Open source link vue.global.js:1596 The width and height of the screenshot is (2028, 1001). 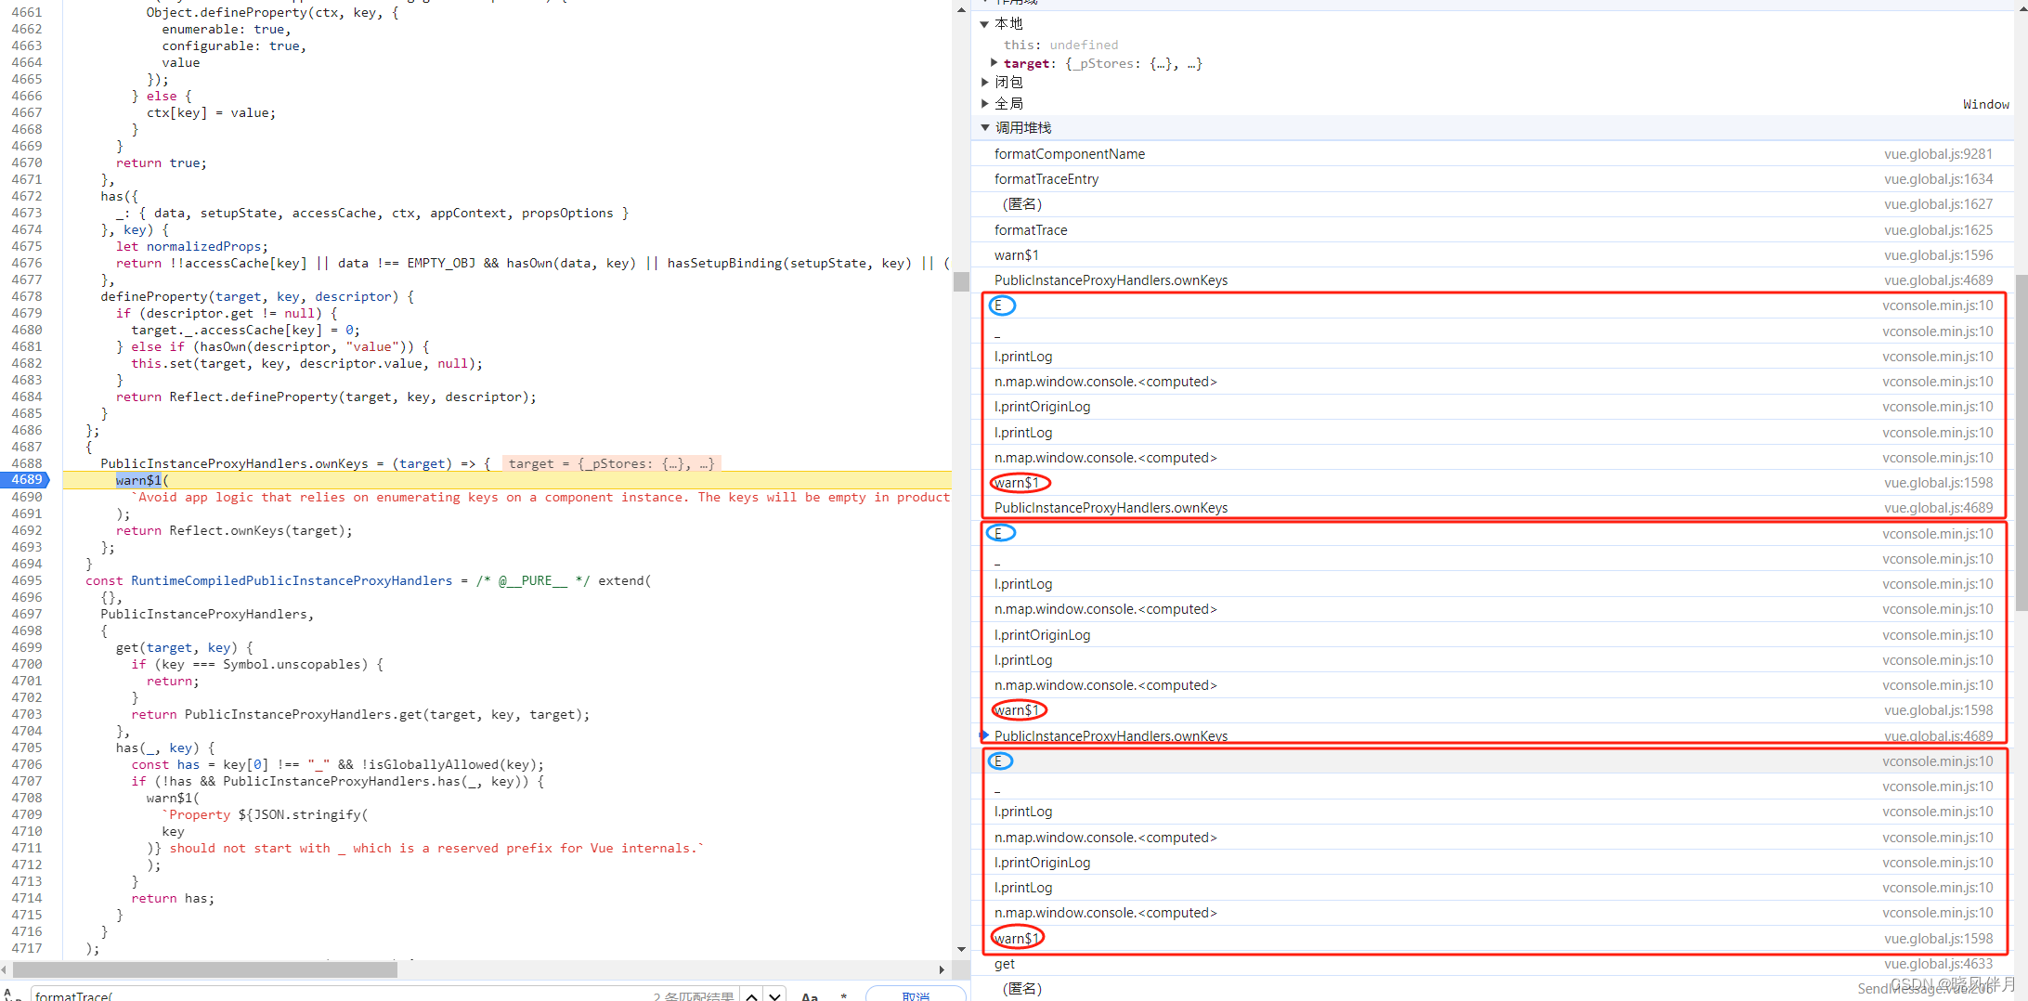1938,255
